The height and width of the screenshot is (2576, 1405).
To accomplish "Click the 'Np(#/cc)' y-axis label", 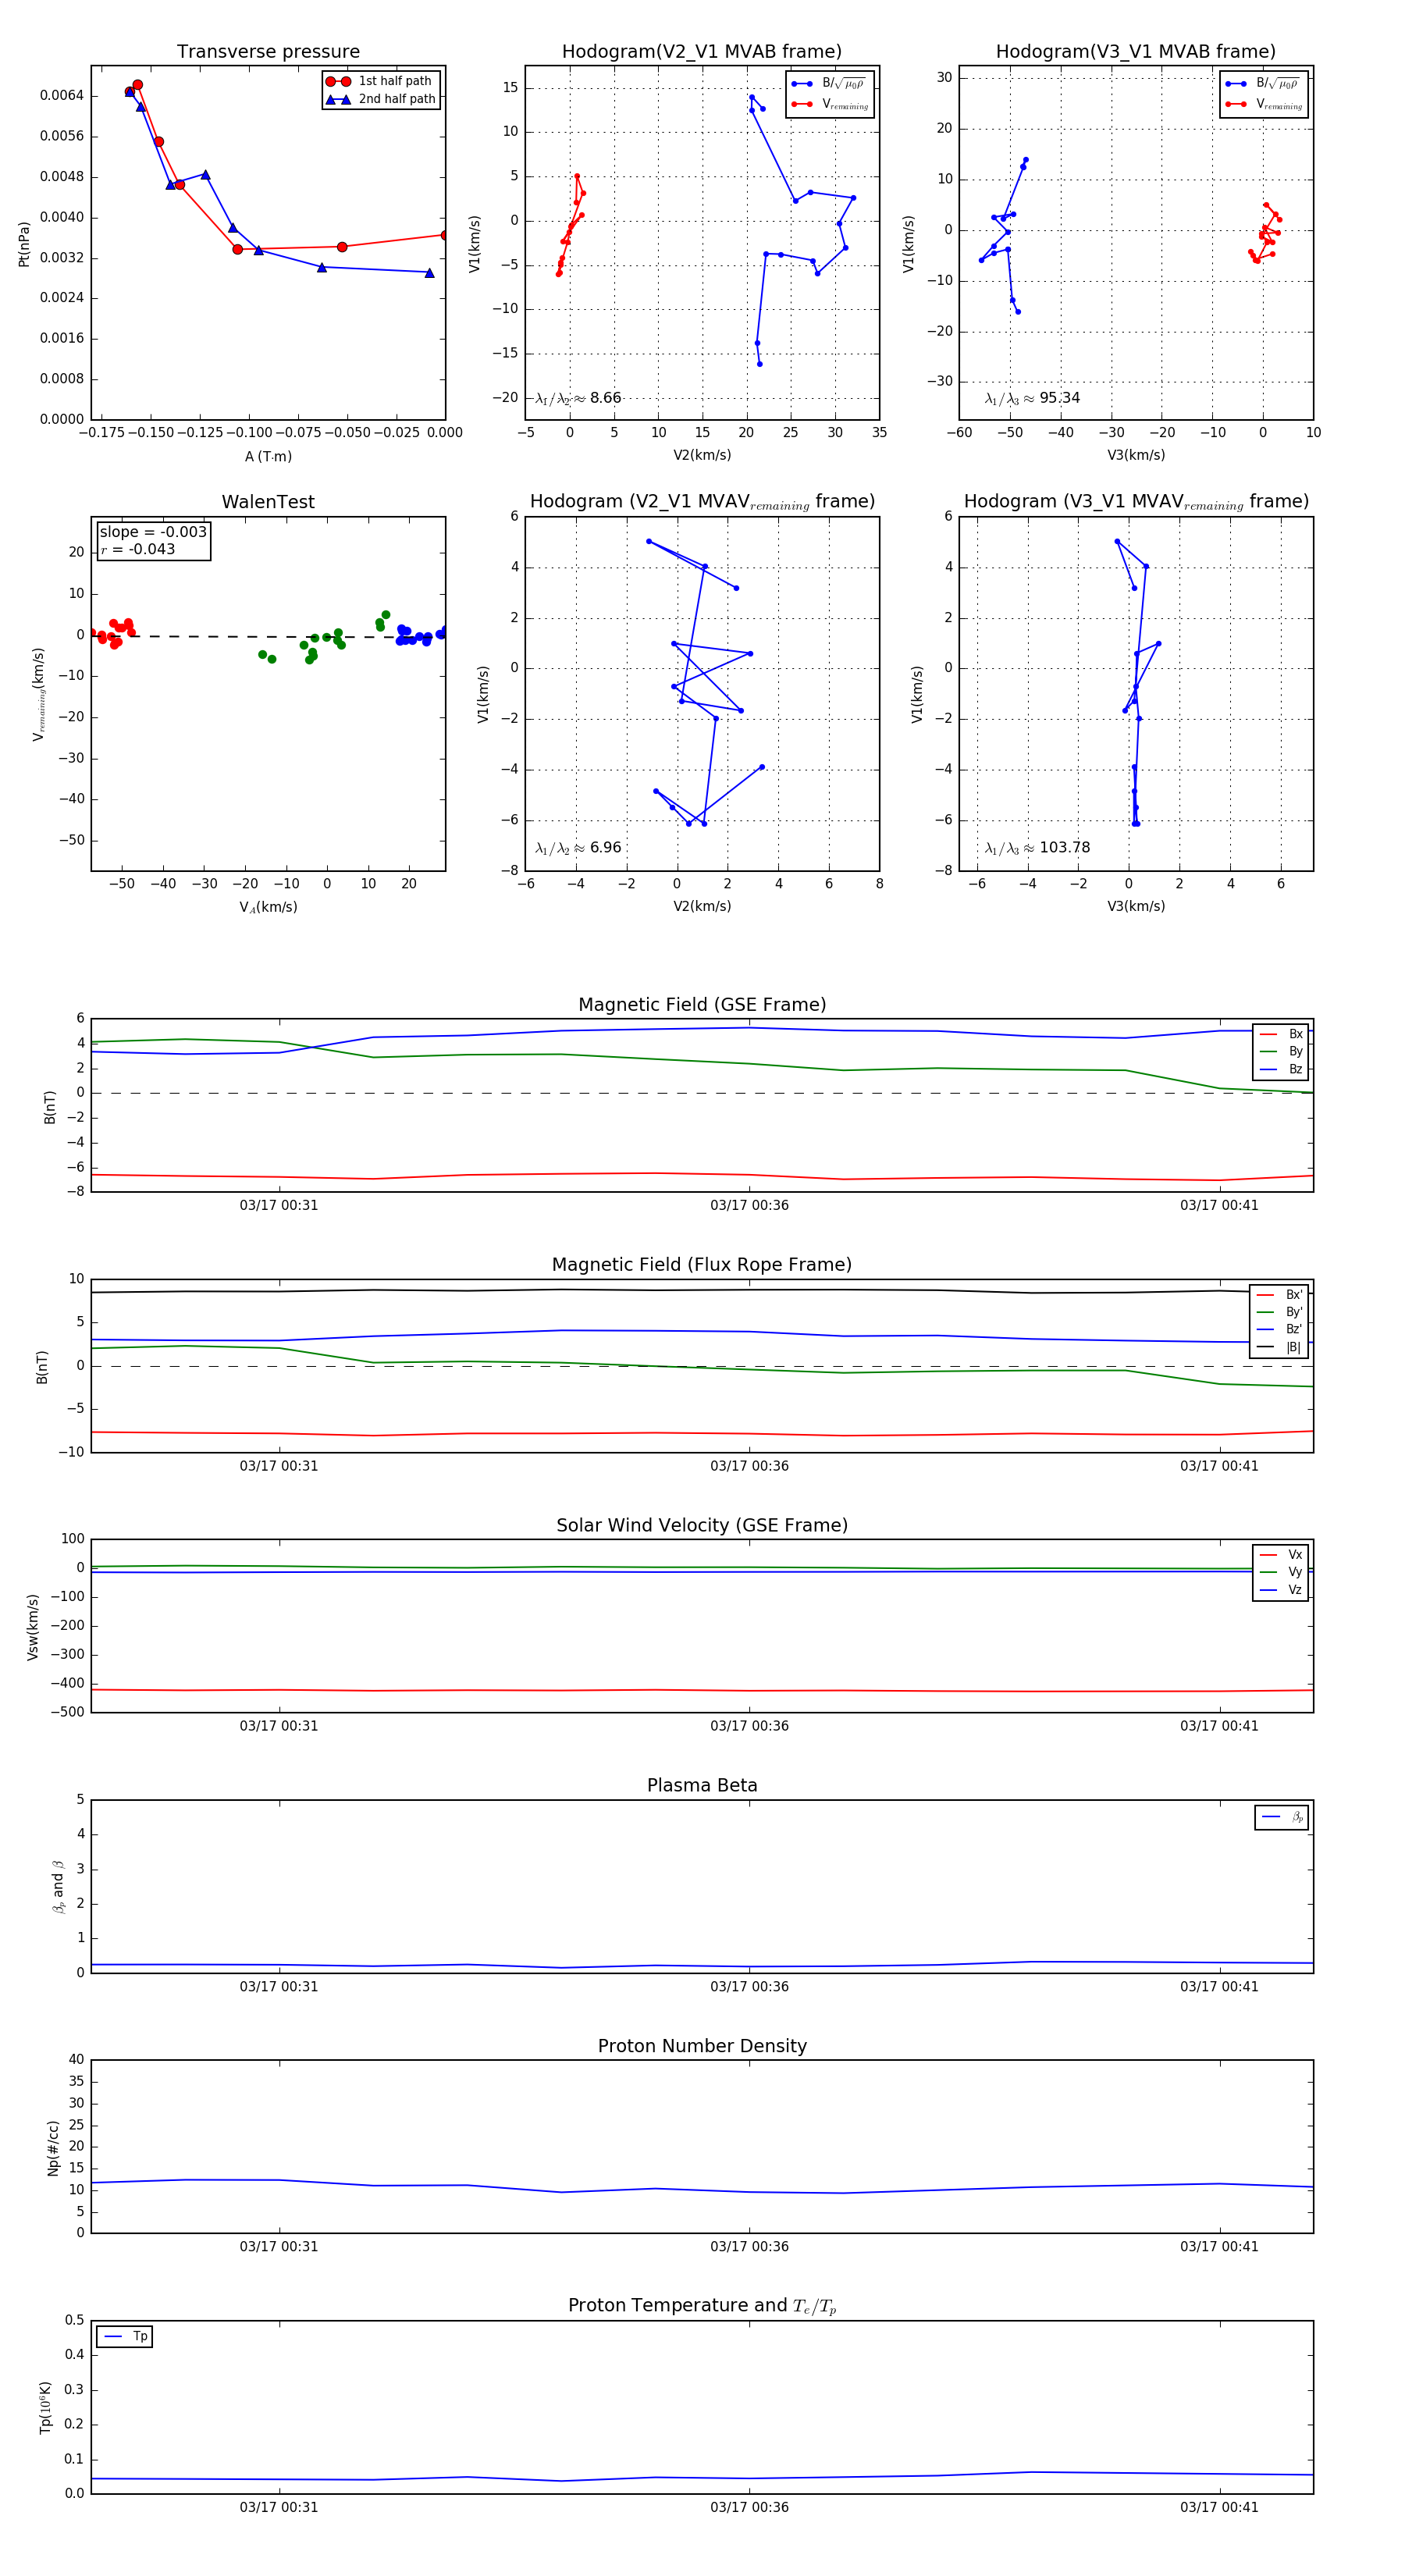I will click(53, 2147).
